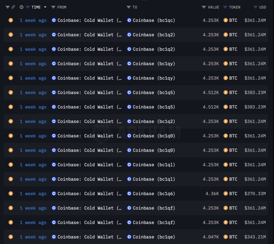Select the USD column header label

point(263,7)
